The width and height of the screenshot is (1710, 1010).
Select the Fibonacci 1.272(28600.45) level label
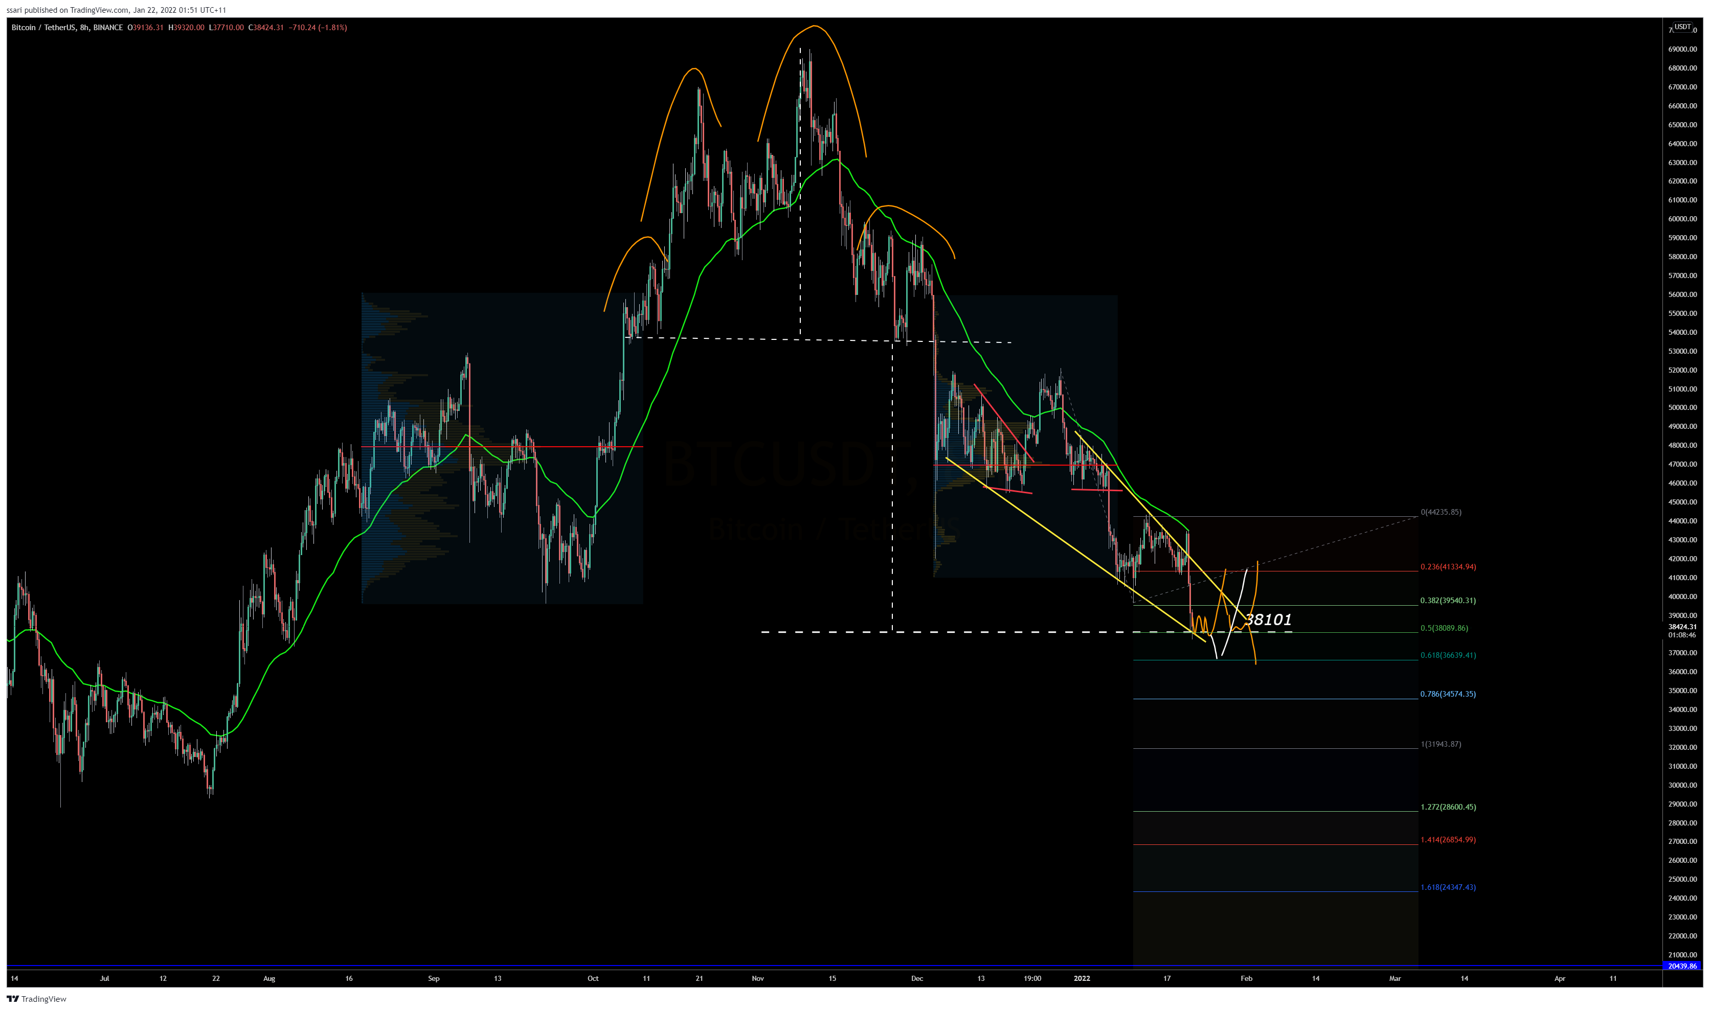(x=1448, y=807)
